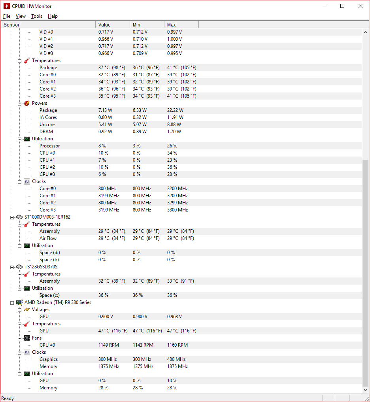This screenshot has width=370, height=402.
Task: Click the TS128GSSD370S Utilization graph icon
Action: 26,288
